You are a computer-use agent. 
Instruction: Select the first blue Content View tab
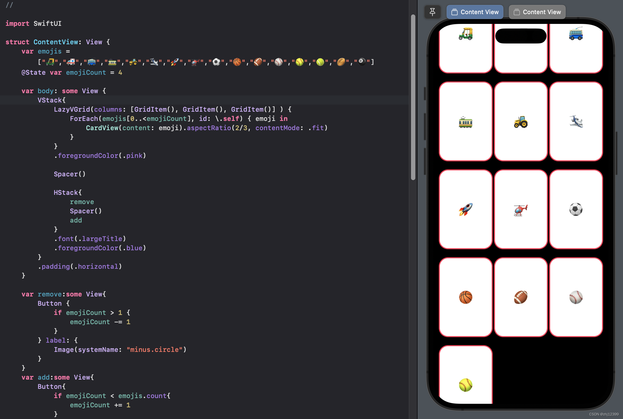pyautogui.click(x=475, y=12)
